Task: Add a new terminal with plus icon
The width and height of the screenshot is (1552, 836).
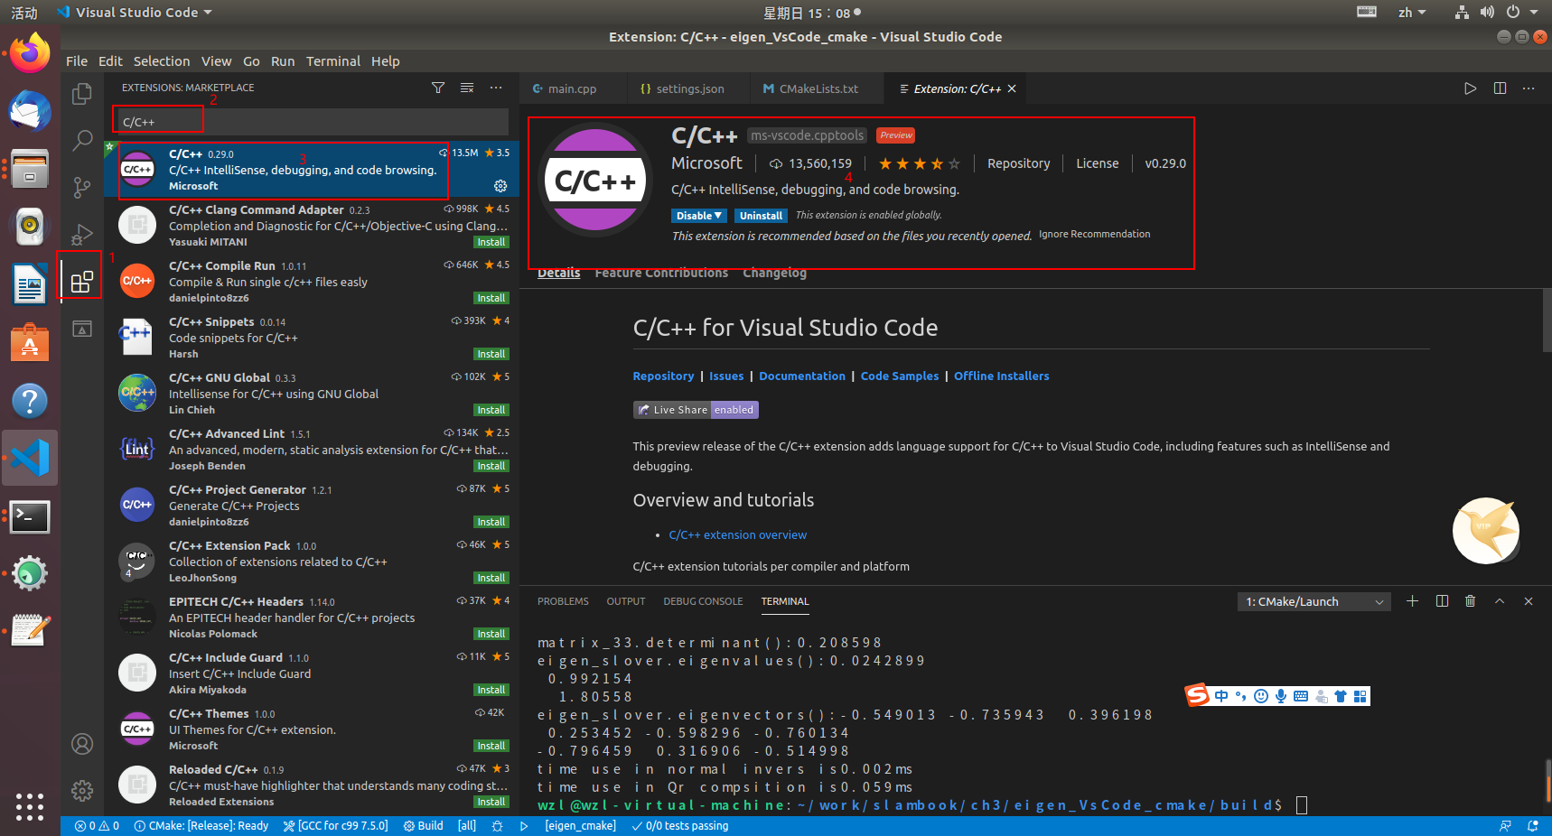Action: [1413, 601]
